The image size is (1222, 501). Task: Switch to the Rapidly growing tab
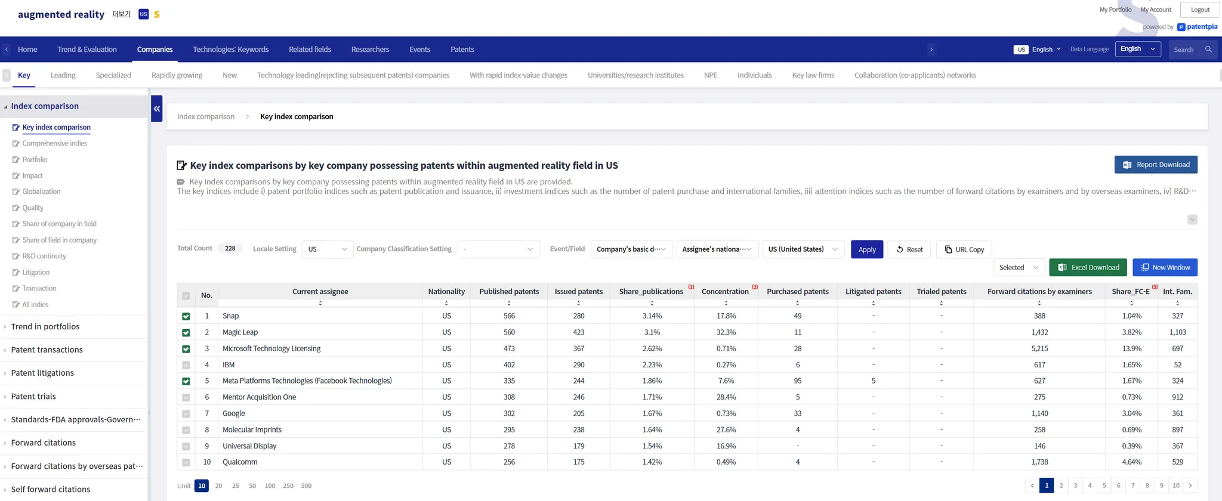pyautogui.click(x=177, y=75)
